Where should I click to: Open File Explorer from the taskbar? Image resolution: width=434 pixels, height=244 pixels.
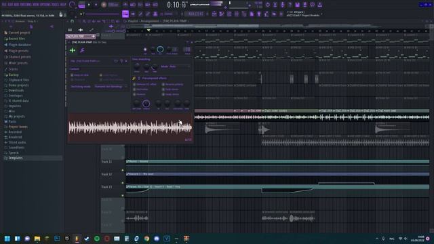point(37,239)
